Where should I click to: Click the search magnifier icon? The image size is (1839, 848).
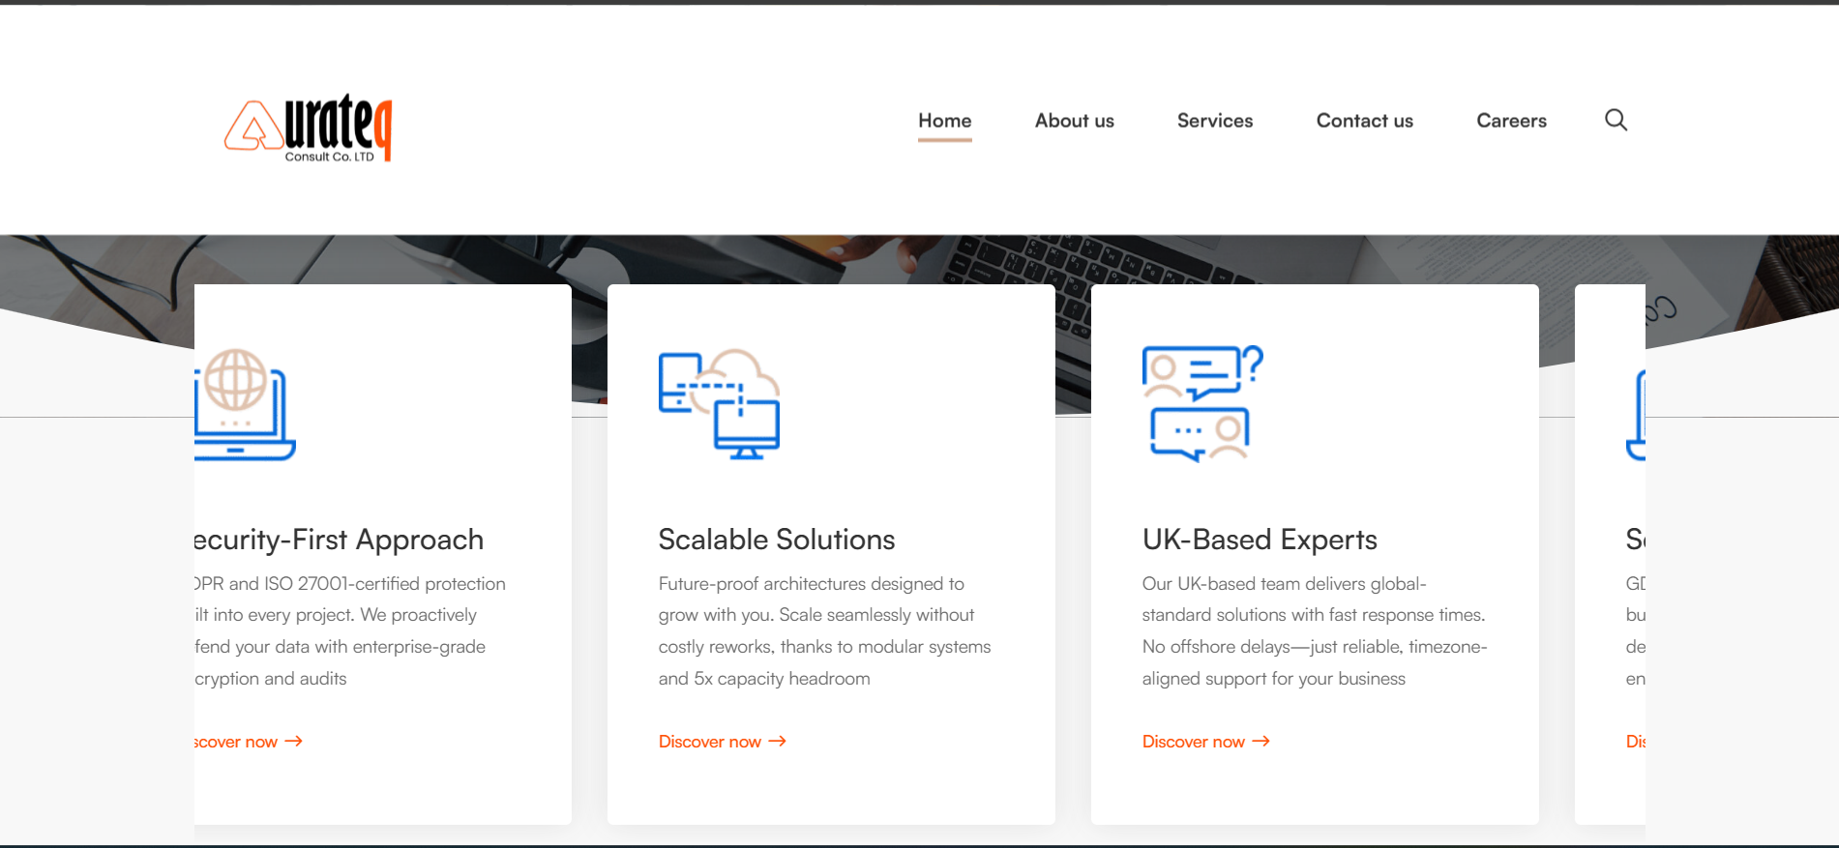point(1616,120)
